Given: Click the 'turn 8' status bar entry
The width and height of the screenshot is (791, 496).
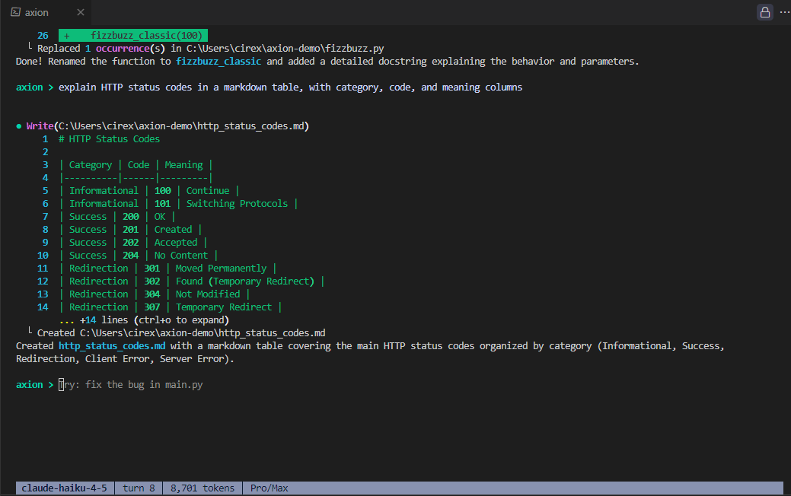Looking at the screenshot, I should click(x=139, y=488).
